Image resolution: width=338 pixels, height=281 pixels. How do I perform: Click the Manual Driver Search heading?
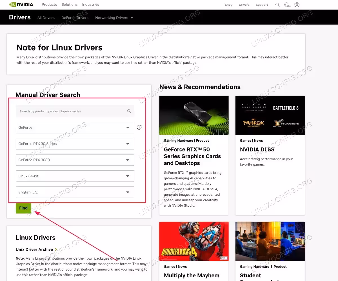click(x=48, y=95)
